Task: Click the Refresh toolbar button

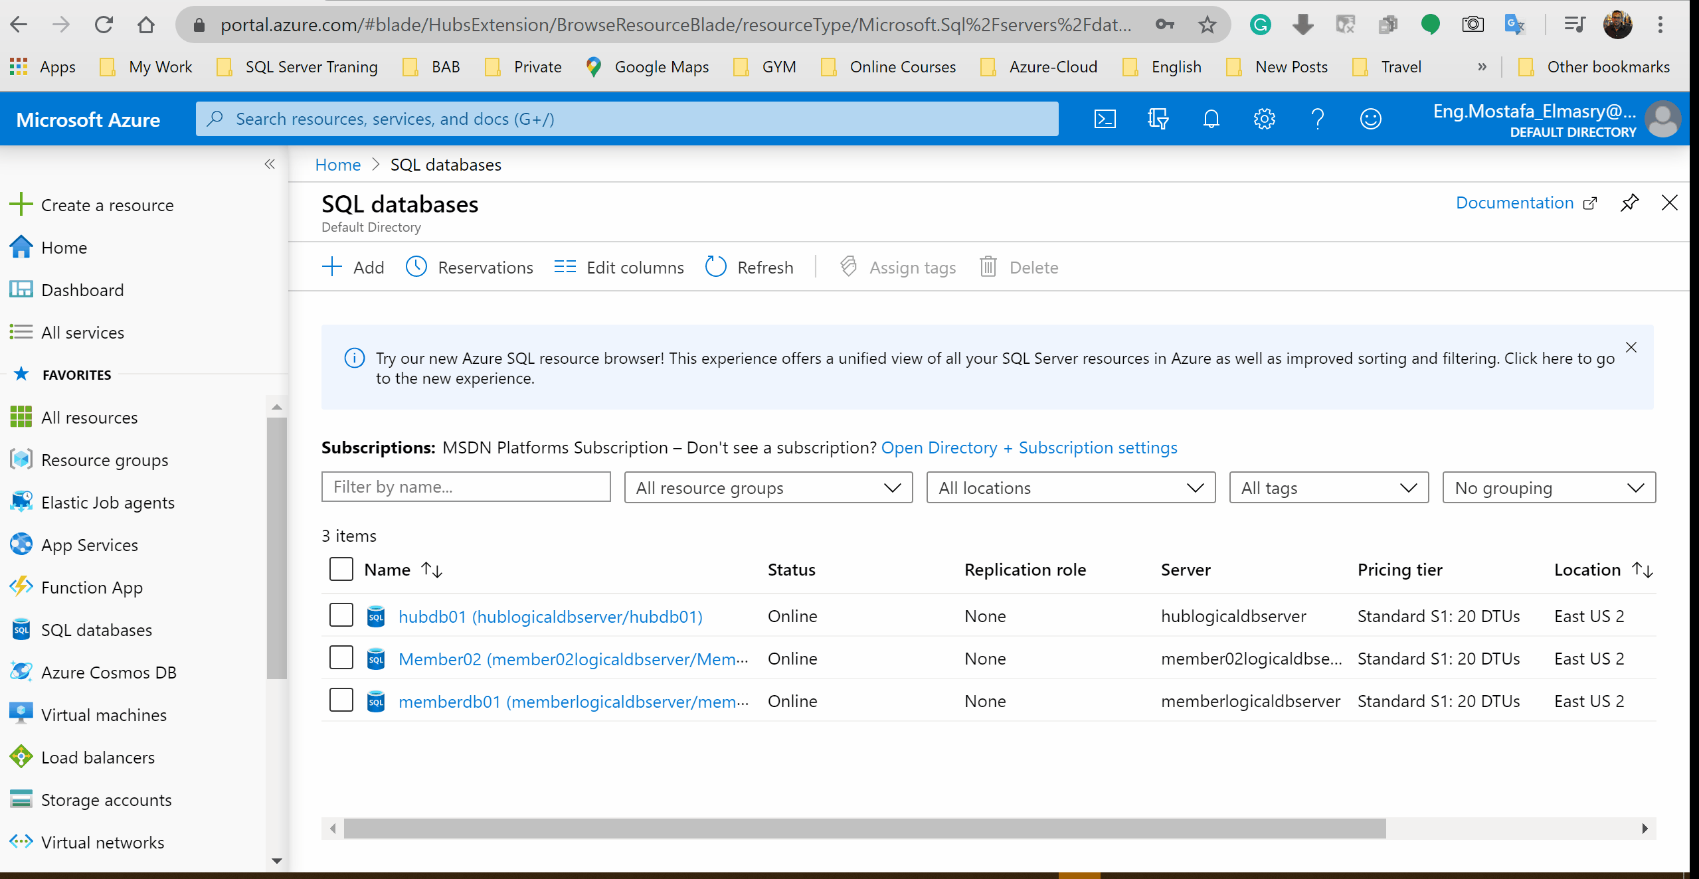Action: [x=750, y=268]
